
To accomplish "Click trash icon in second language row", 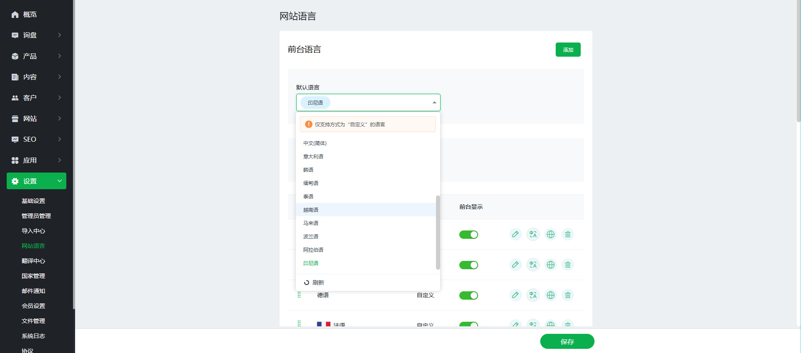I will click(567, 265).
